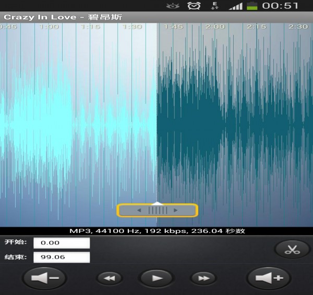
Task: Click the 1:00 timeline mark
Action: pyautogui.click(x=49, y=27)
